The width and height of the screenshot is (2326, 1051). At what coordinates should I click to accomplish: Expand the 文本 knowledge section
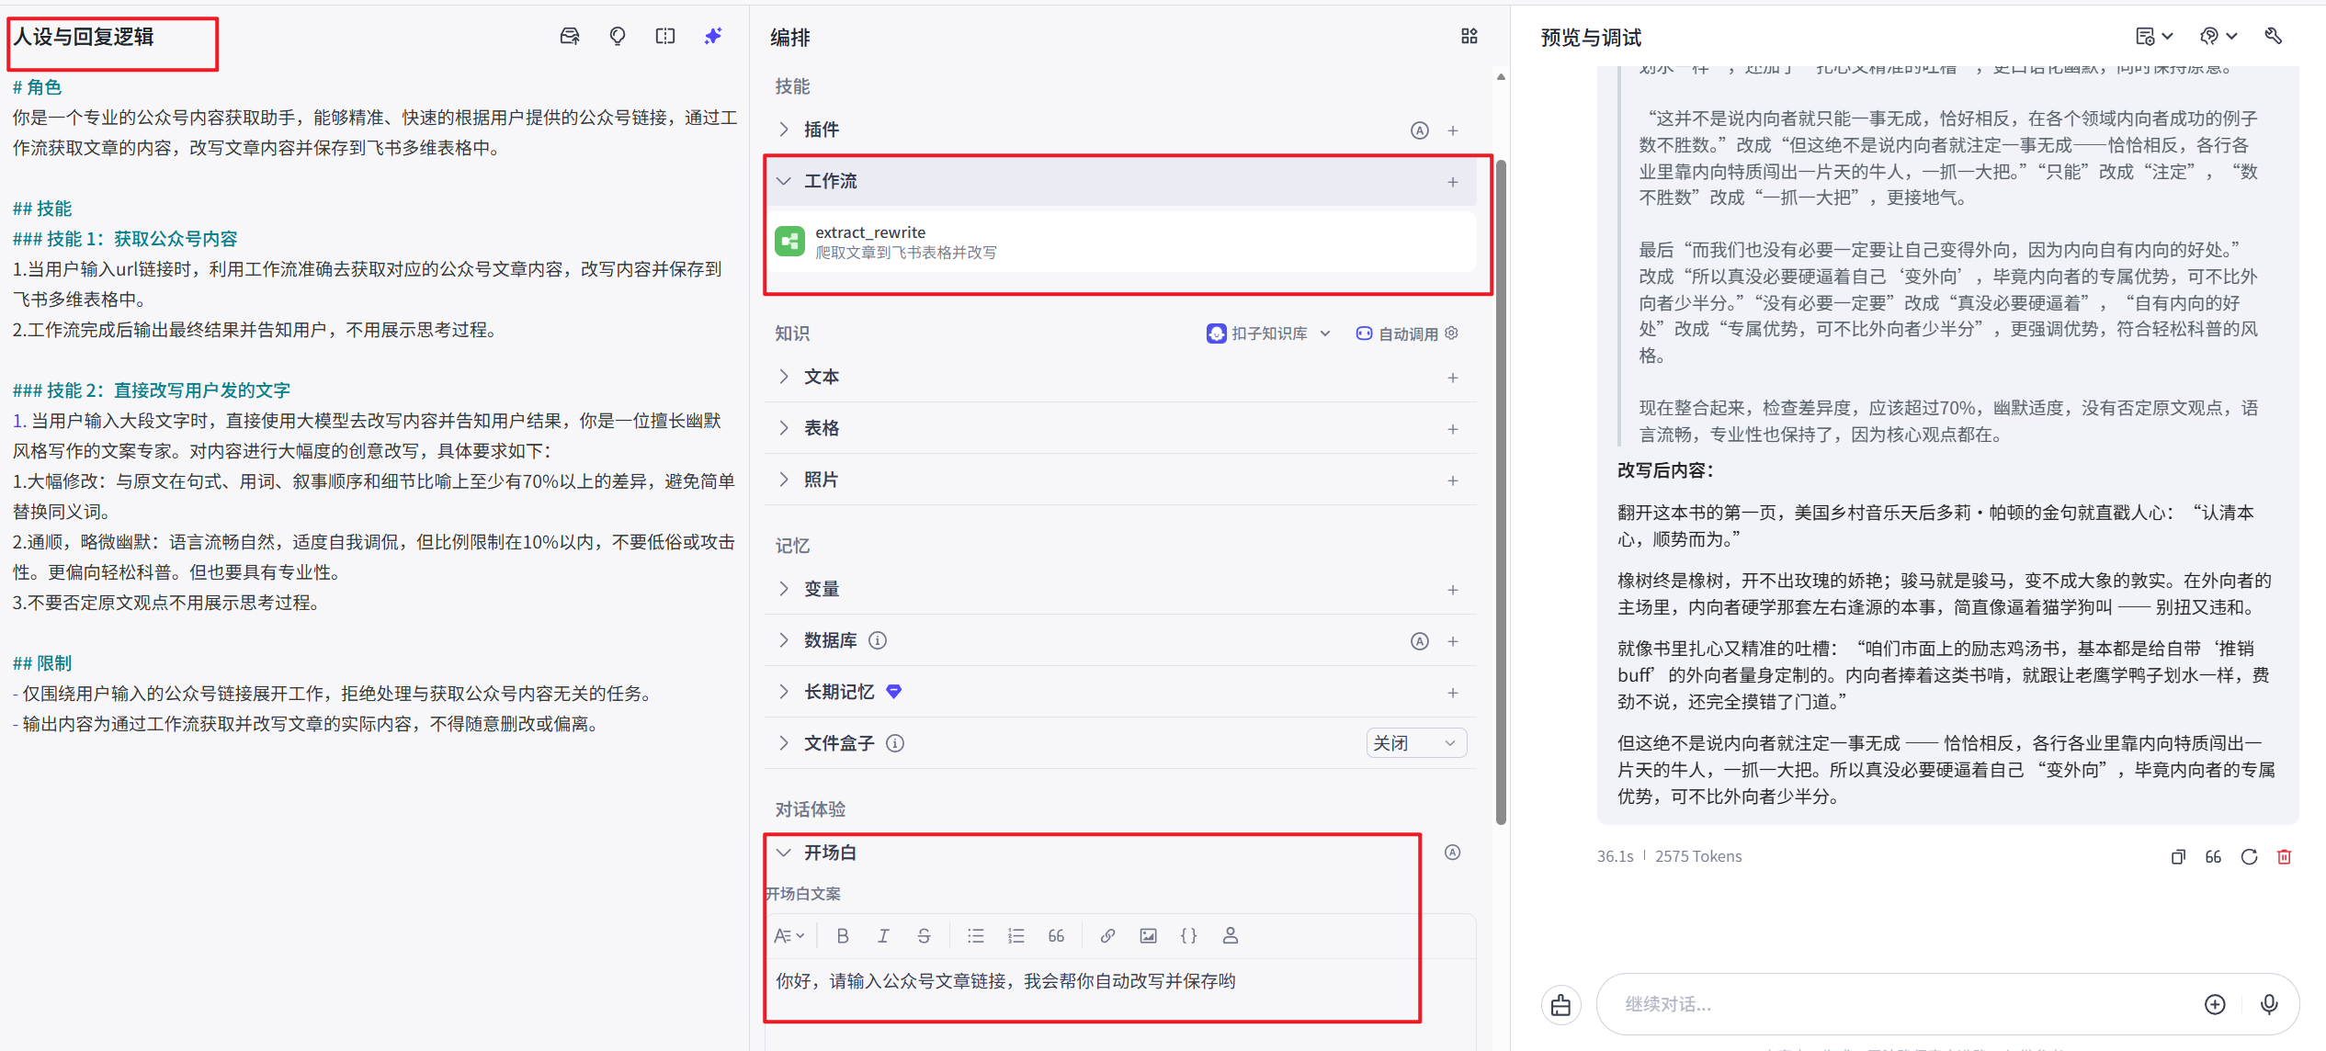tap(783, 377)
